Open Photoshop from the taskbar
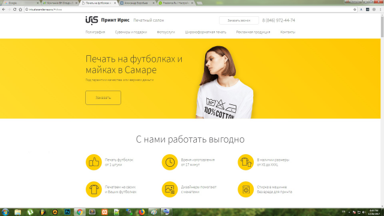This screenshot has height=216, width=384. 67,212
